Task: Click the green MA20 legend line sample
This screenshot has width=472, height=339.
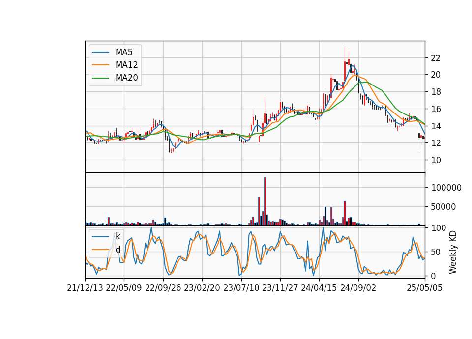Action: (x=100, y=78)
